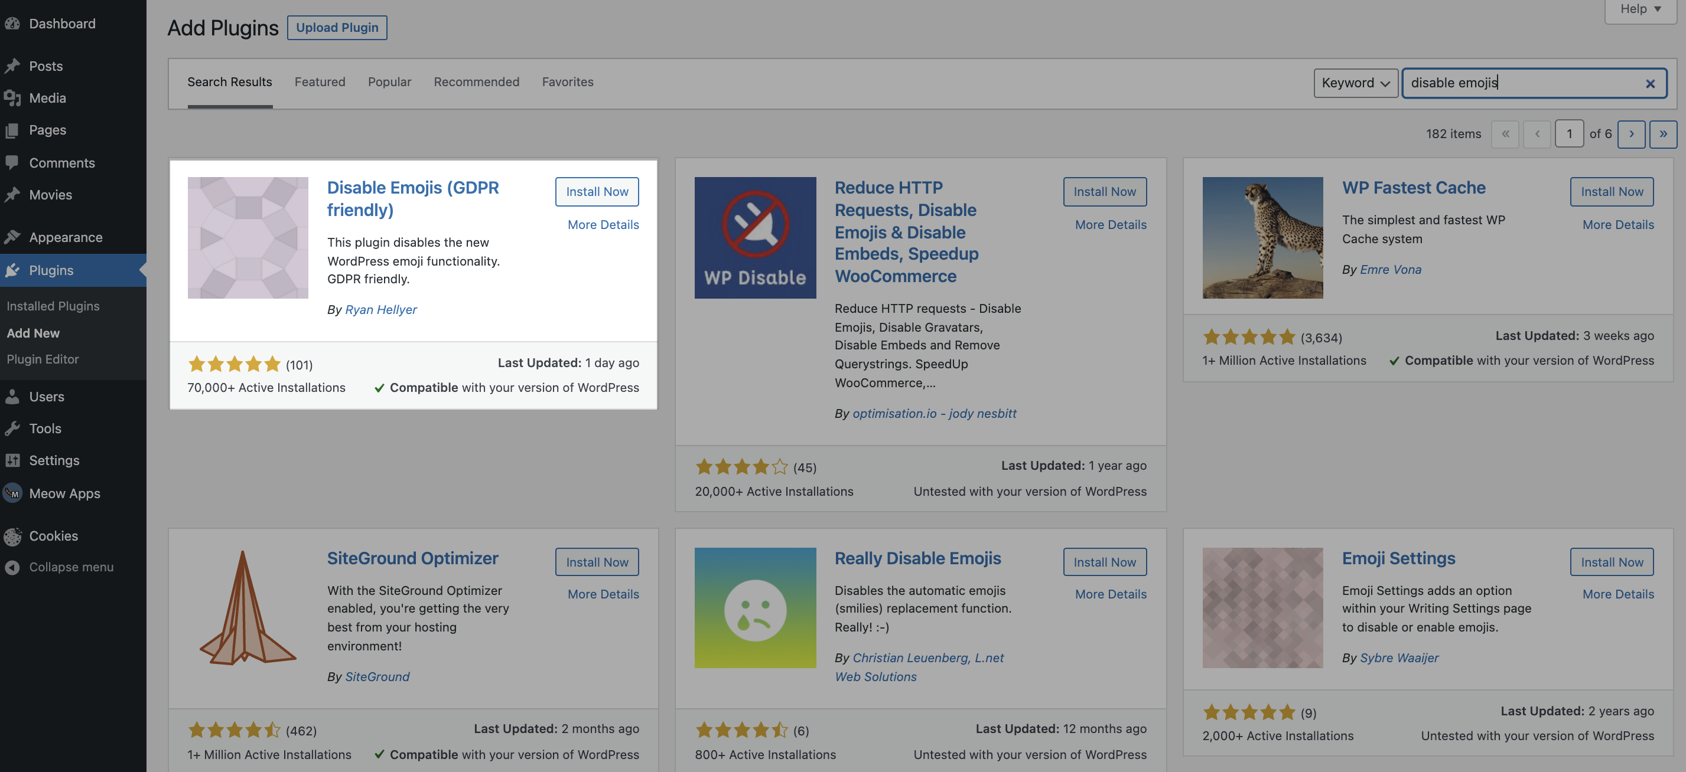Image resolution: width=1686 pixels, height=772 pixels.
Task: Open the Keyword search type dropdown
Action: [x=1355, y=83]
